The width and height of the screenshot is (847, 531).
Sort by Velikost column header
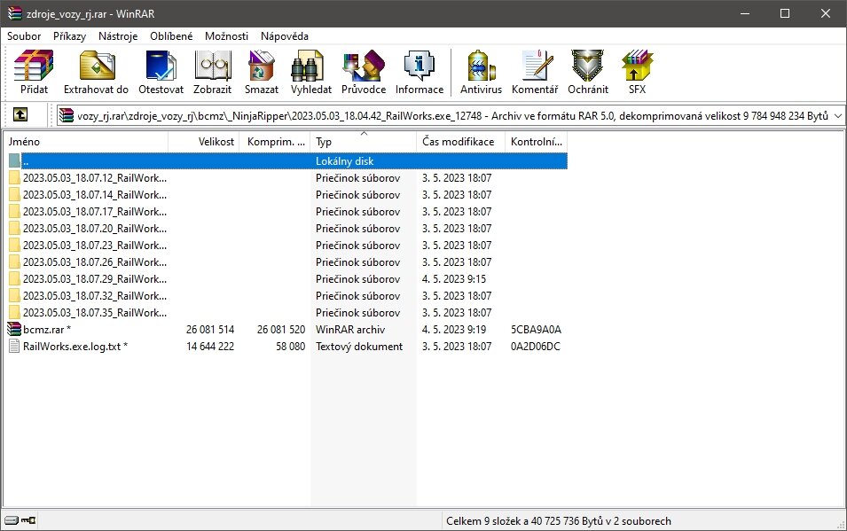(x=204, y=142)
